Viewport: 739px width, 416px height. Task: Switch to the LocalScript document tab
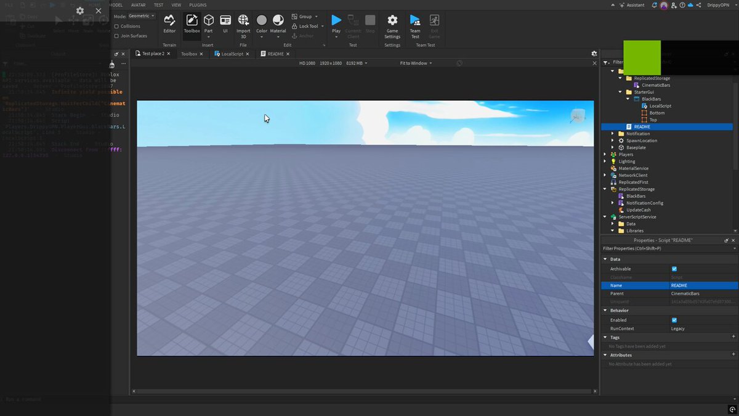(x=232, y=54)
